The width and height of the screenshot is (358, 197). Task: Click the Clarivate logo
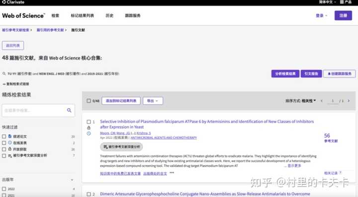pos(13,2)
